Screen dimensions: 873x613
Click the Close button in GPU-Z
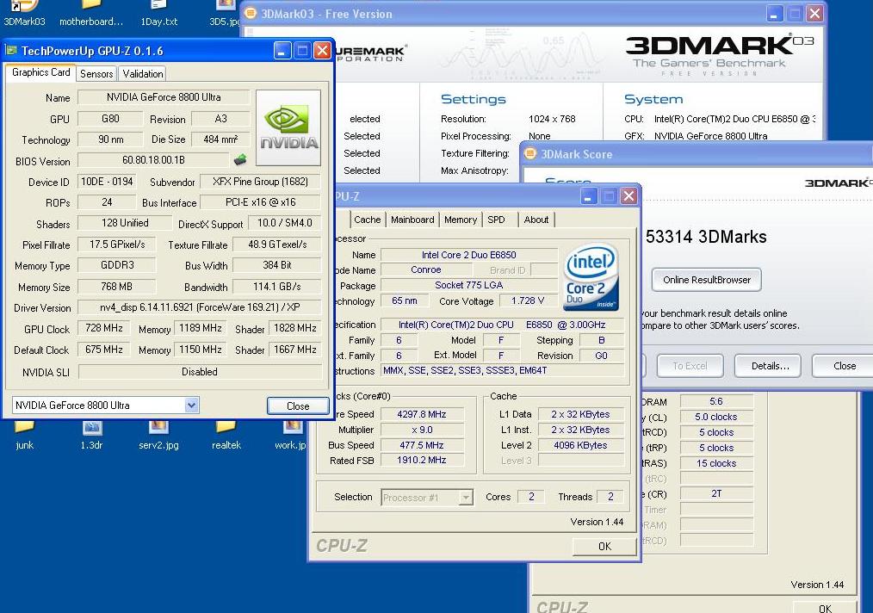298,406
